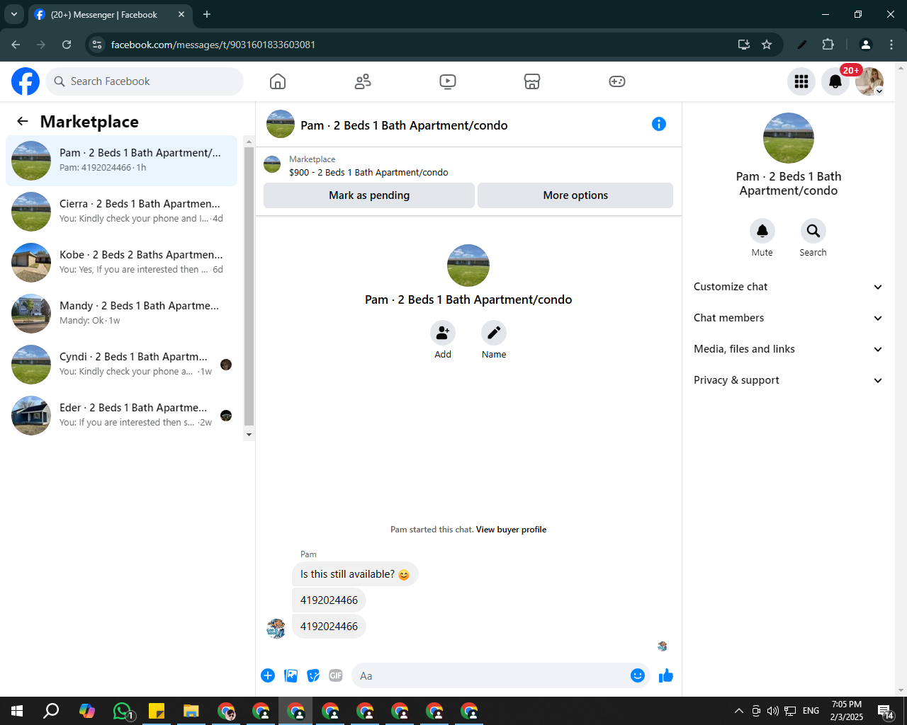The height and width of the screenshot is (725, 907).
Task: Click the install app icon in address bar
Action: click(x=744, y=45)
